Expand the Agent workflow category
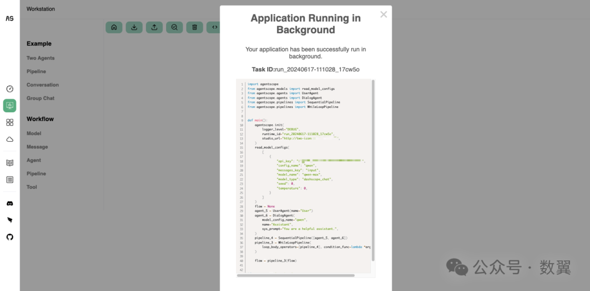This screenshot has height=291, width=590. (34, 160)
